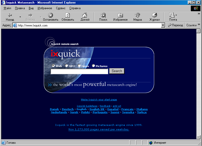202x146 pixels.
Task: Click the page icon in the address bar
Action: [15, 25]
